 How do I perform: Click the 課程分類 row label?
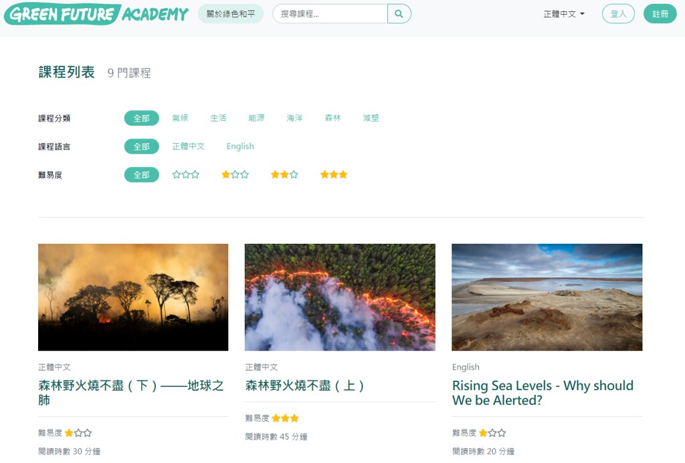(54, 118)
